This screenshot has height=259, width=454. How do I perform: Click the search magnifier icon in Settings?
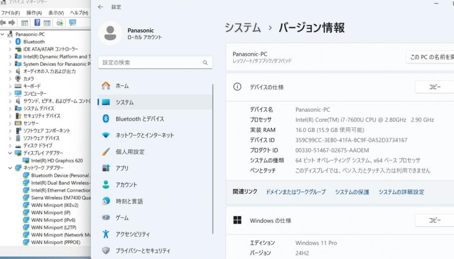[205, 63]
